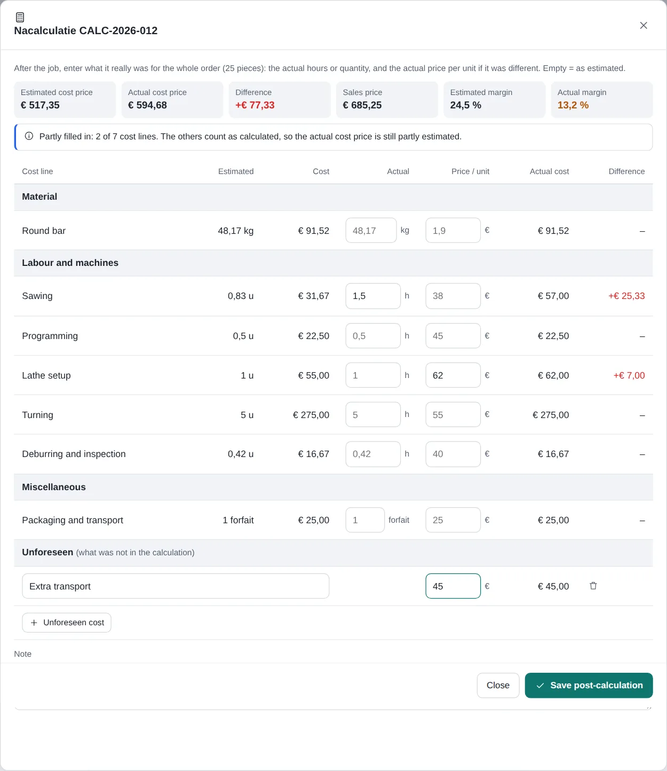Edit Round bar price per unit field
The image size is (667, 771).
coord(453,231)
